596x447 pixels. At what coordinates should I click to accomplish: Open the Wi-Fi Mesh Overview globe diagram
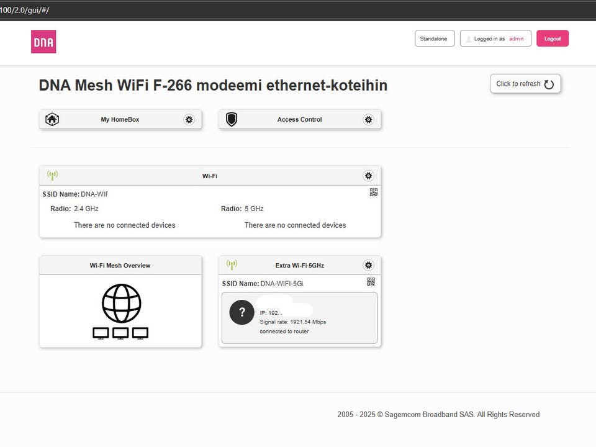point(121,312)
